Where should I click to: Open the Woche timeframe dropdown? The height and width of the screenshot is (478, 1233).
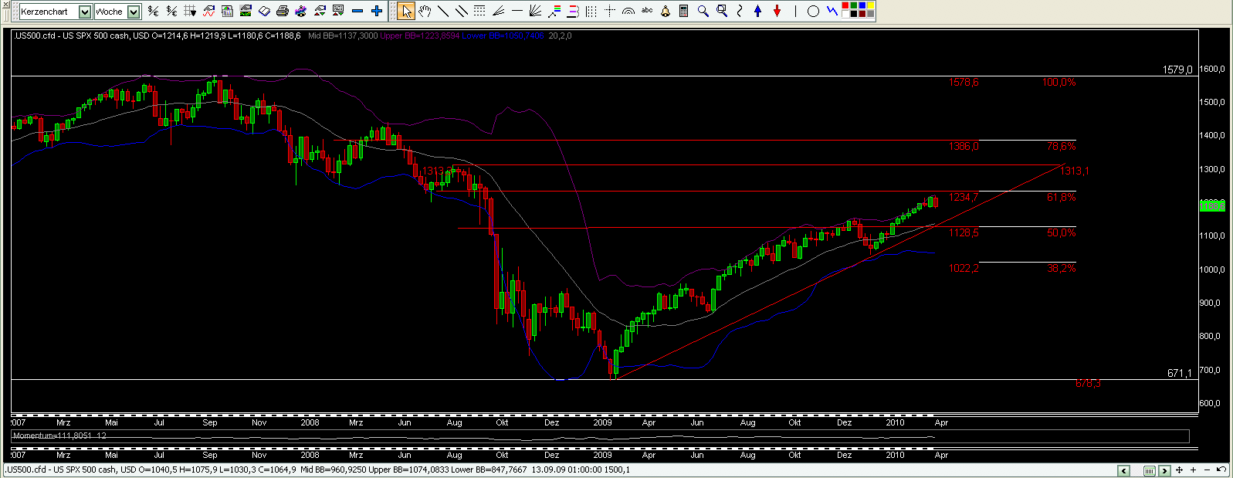[134, 12]
